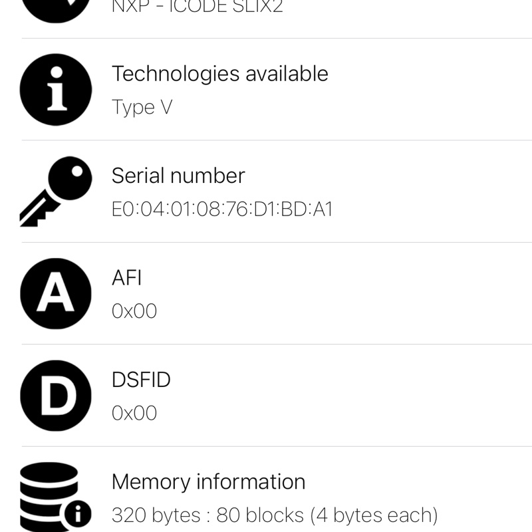Tap the AFI label
The width and height of the screenshot is (532, 532).
click(126, 277)
